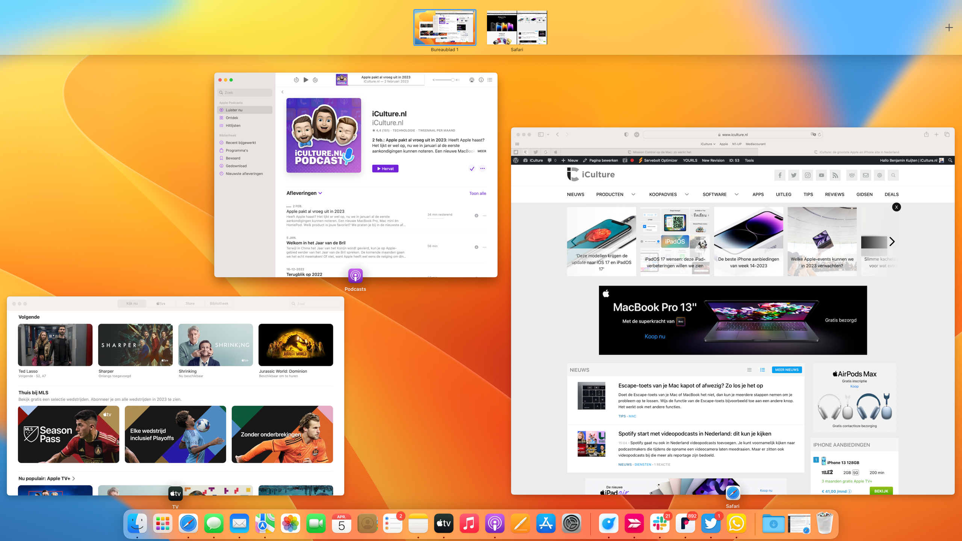Open the Ted Lasso thumbnail in TV app
The width and height of the screenshot is (962, 541).
[x=55, y=345]
